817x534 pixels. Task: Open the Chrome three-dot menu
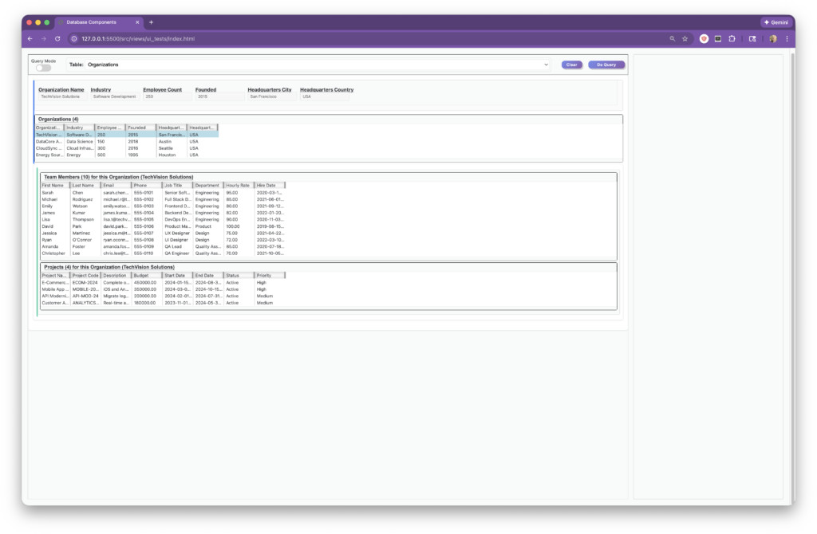[787, 38]
